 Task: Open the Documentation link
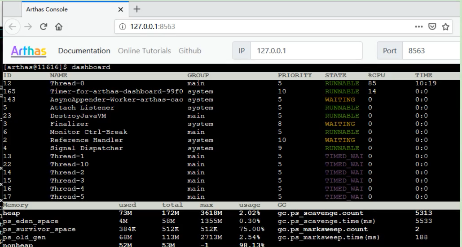click(84, 51)
